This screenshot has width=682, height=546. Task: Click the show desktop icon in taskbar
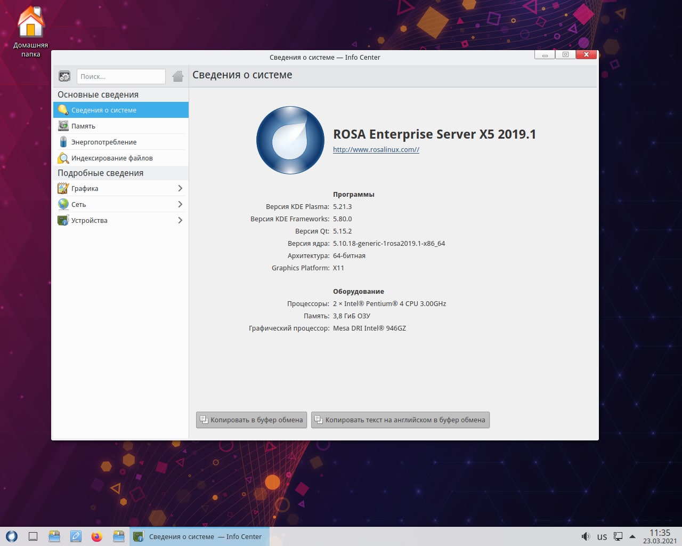[33, 536]
